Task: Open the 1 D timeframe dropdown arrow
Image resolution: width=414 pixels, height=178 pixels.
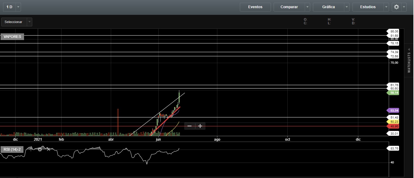Action: (18, 7)
